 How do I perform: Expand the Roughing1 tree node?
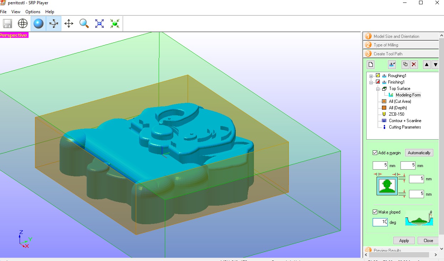tap(371, 76)
